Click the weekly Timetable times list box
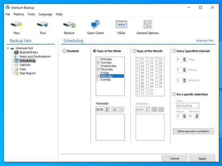This screenshot has width=222, height=166. click(110, 127)
